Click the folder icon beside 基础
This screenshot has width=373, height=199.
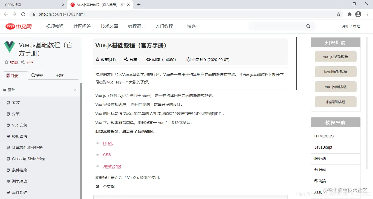[5, 90]
